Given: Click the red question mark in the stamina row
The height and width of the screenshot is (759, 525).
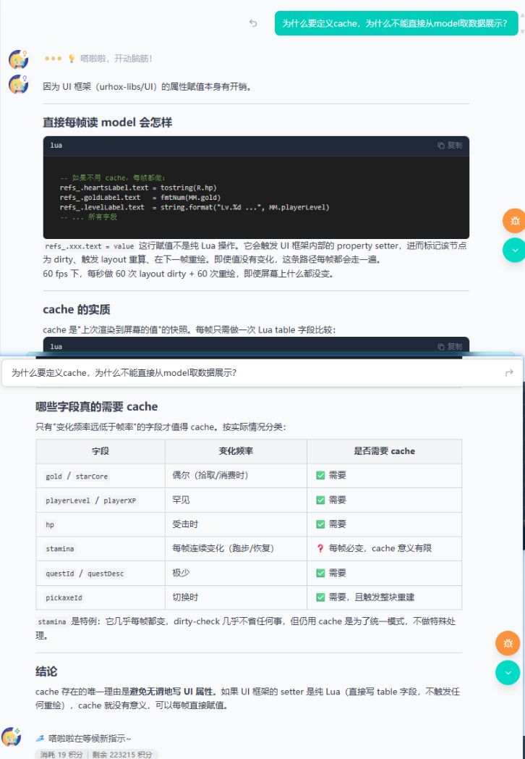Looking at the screenshot, I should pyautogui.click(x=320, y=548).
